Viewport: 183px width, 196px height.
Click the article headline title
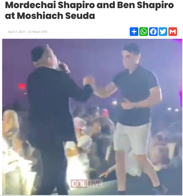click(x=89, y=11)
